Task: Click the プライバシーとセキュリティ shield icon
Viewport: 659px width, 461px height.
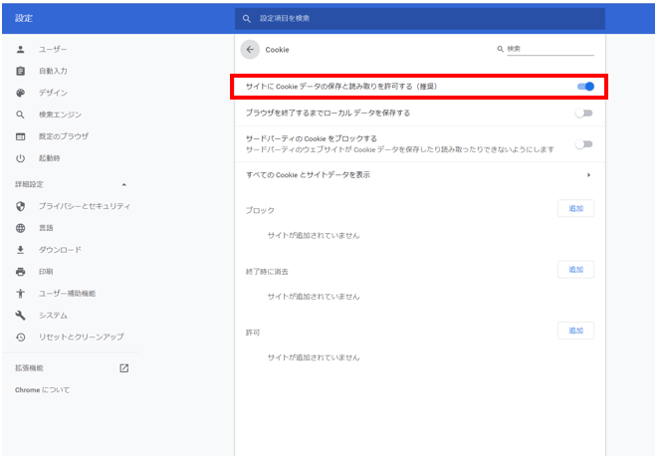Action: (x=20, y=206)
